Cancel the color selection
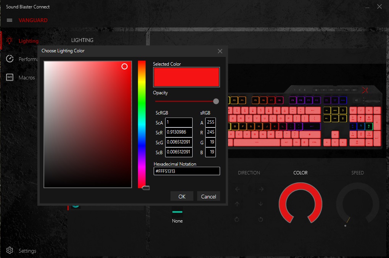 (208, 197)
